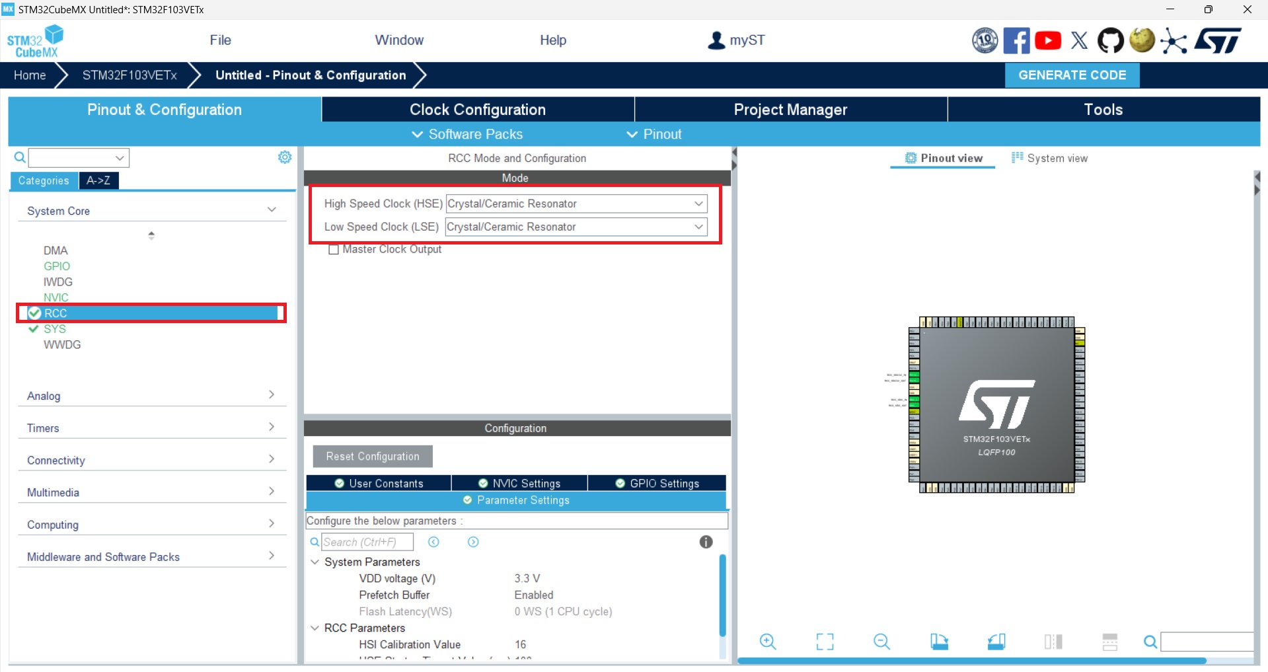The height and width of the screenshot is (672, 1268).
Task: Open the myST account login
Action: (736, 40)
